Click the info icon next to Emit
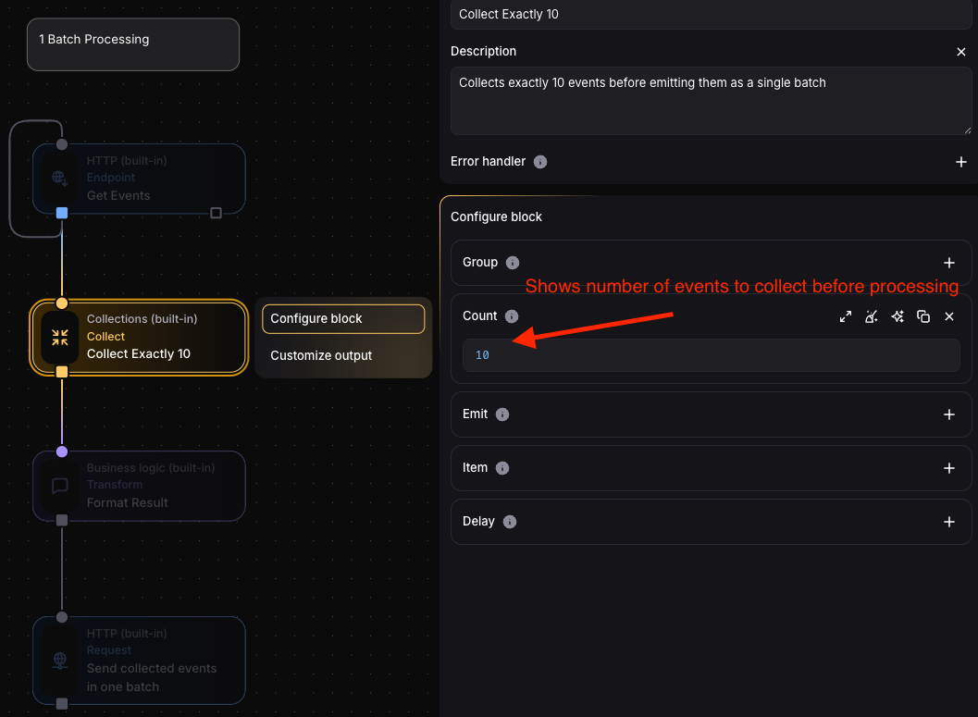Screen dimensions: 978x717 click(x=502, y=414)
